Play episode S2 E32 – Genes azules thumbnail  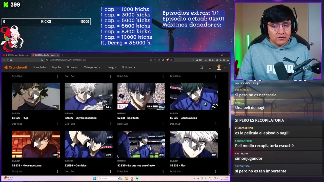194,97
